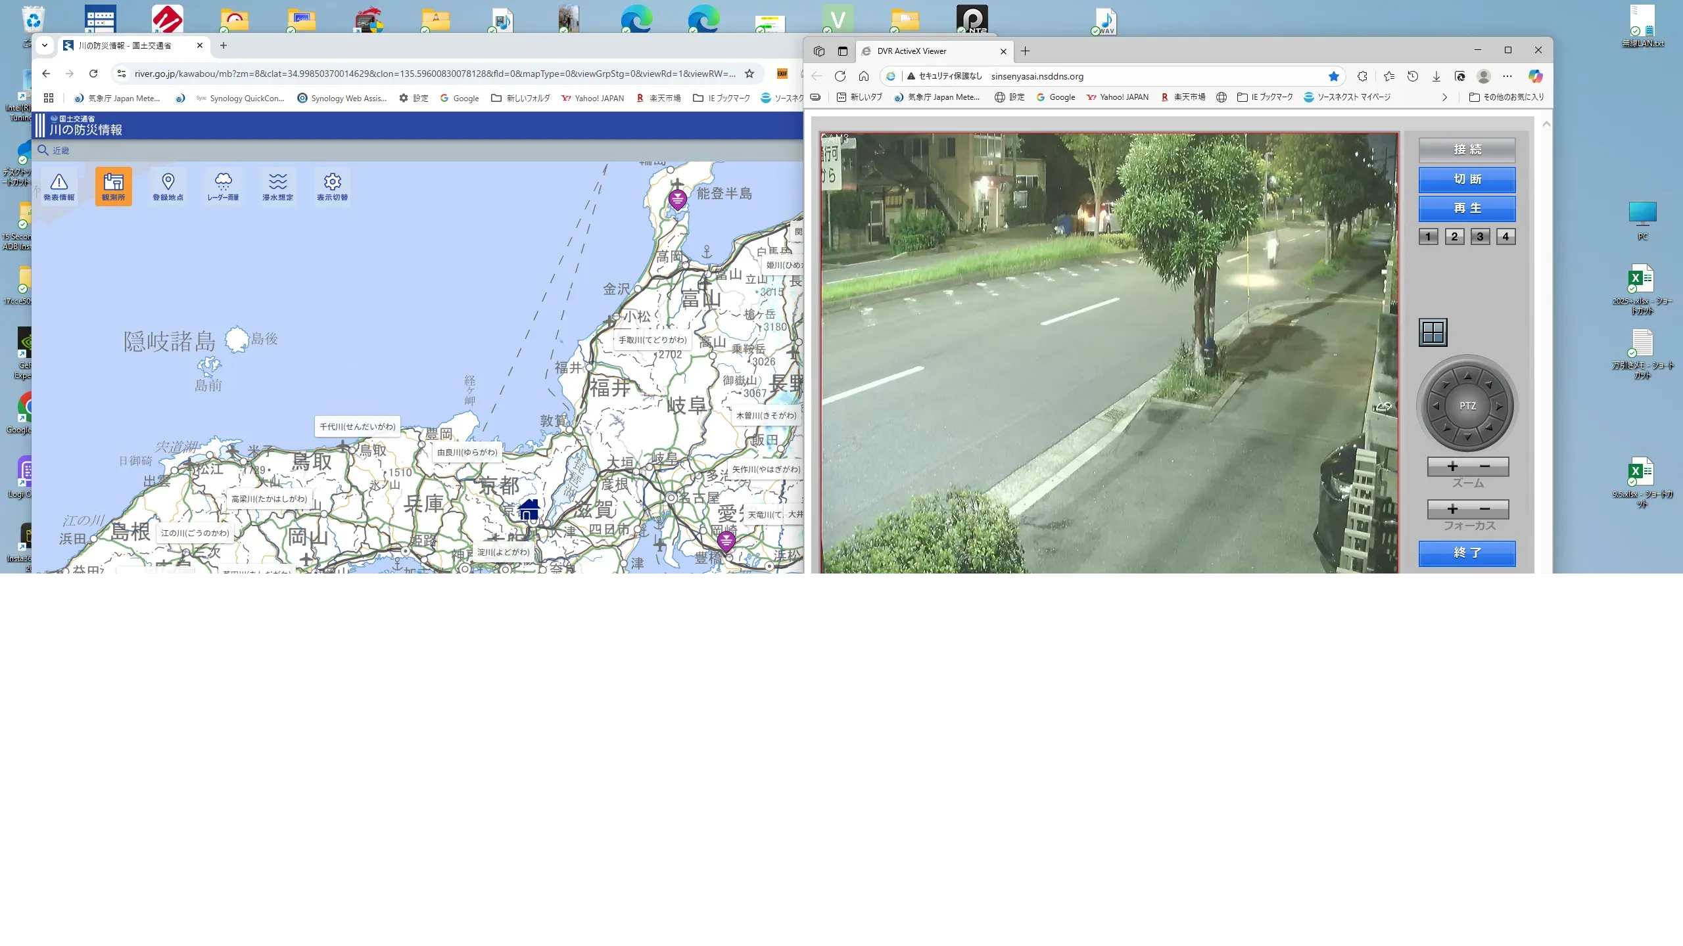Select the 観測所 observation stations icon
Image resolution: width=1683 pixels, height=946 pixels.
pos(113,187)
